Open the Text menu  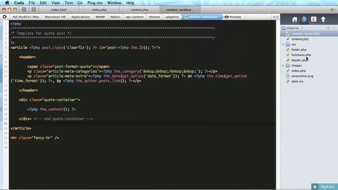click(x=69, y=3)
